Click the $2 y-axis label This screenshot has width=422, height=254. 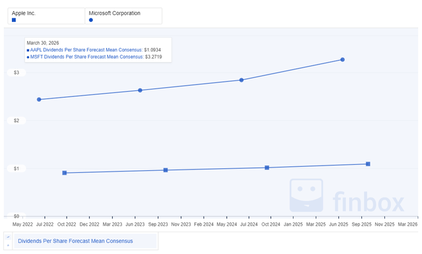pyautogui.click(x=16, y=121)
